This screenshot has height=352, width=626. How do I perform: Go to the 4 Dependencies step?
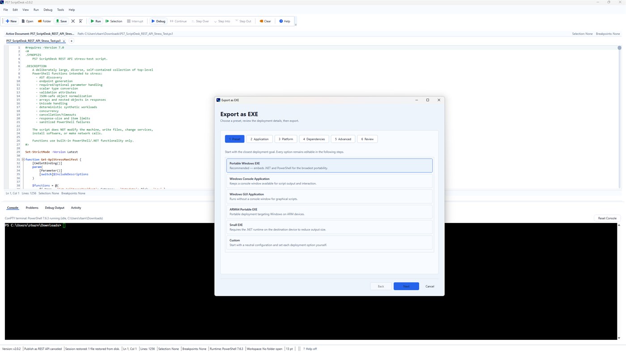(x=314, y=139)
